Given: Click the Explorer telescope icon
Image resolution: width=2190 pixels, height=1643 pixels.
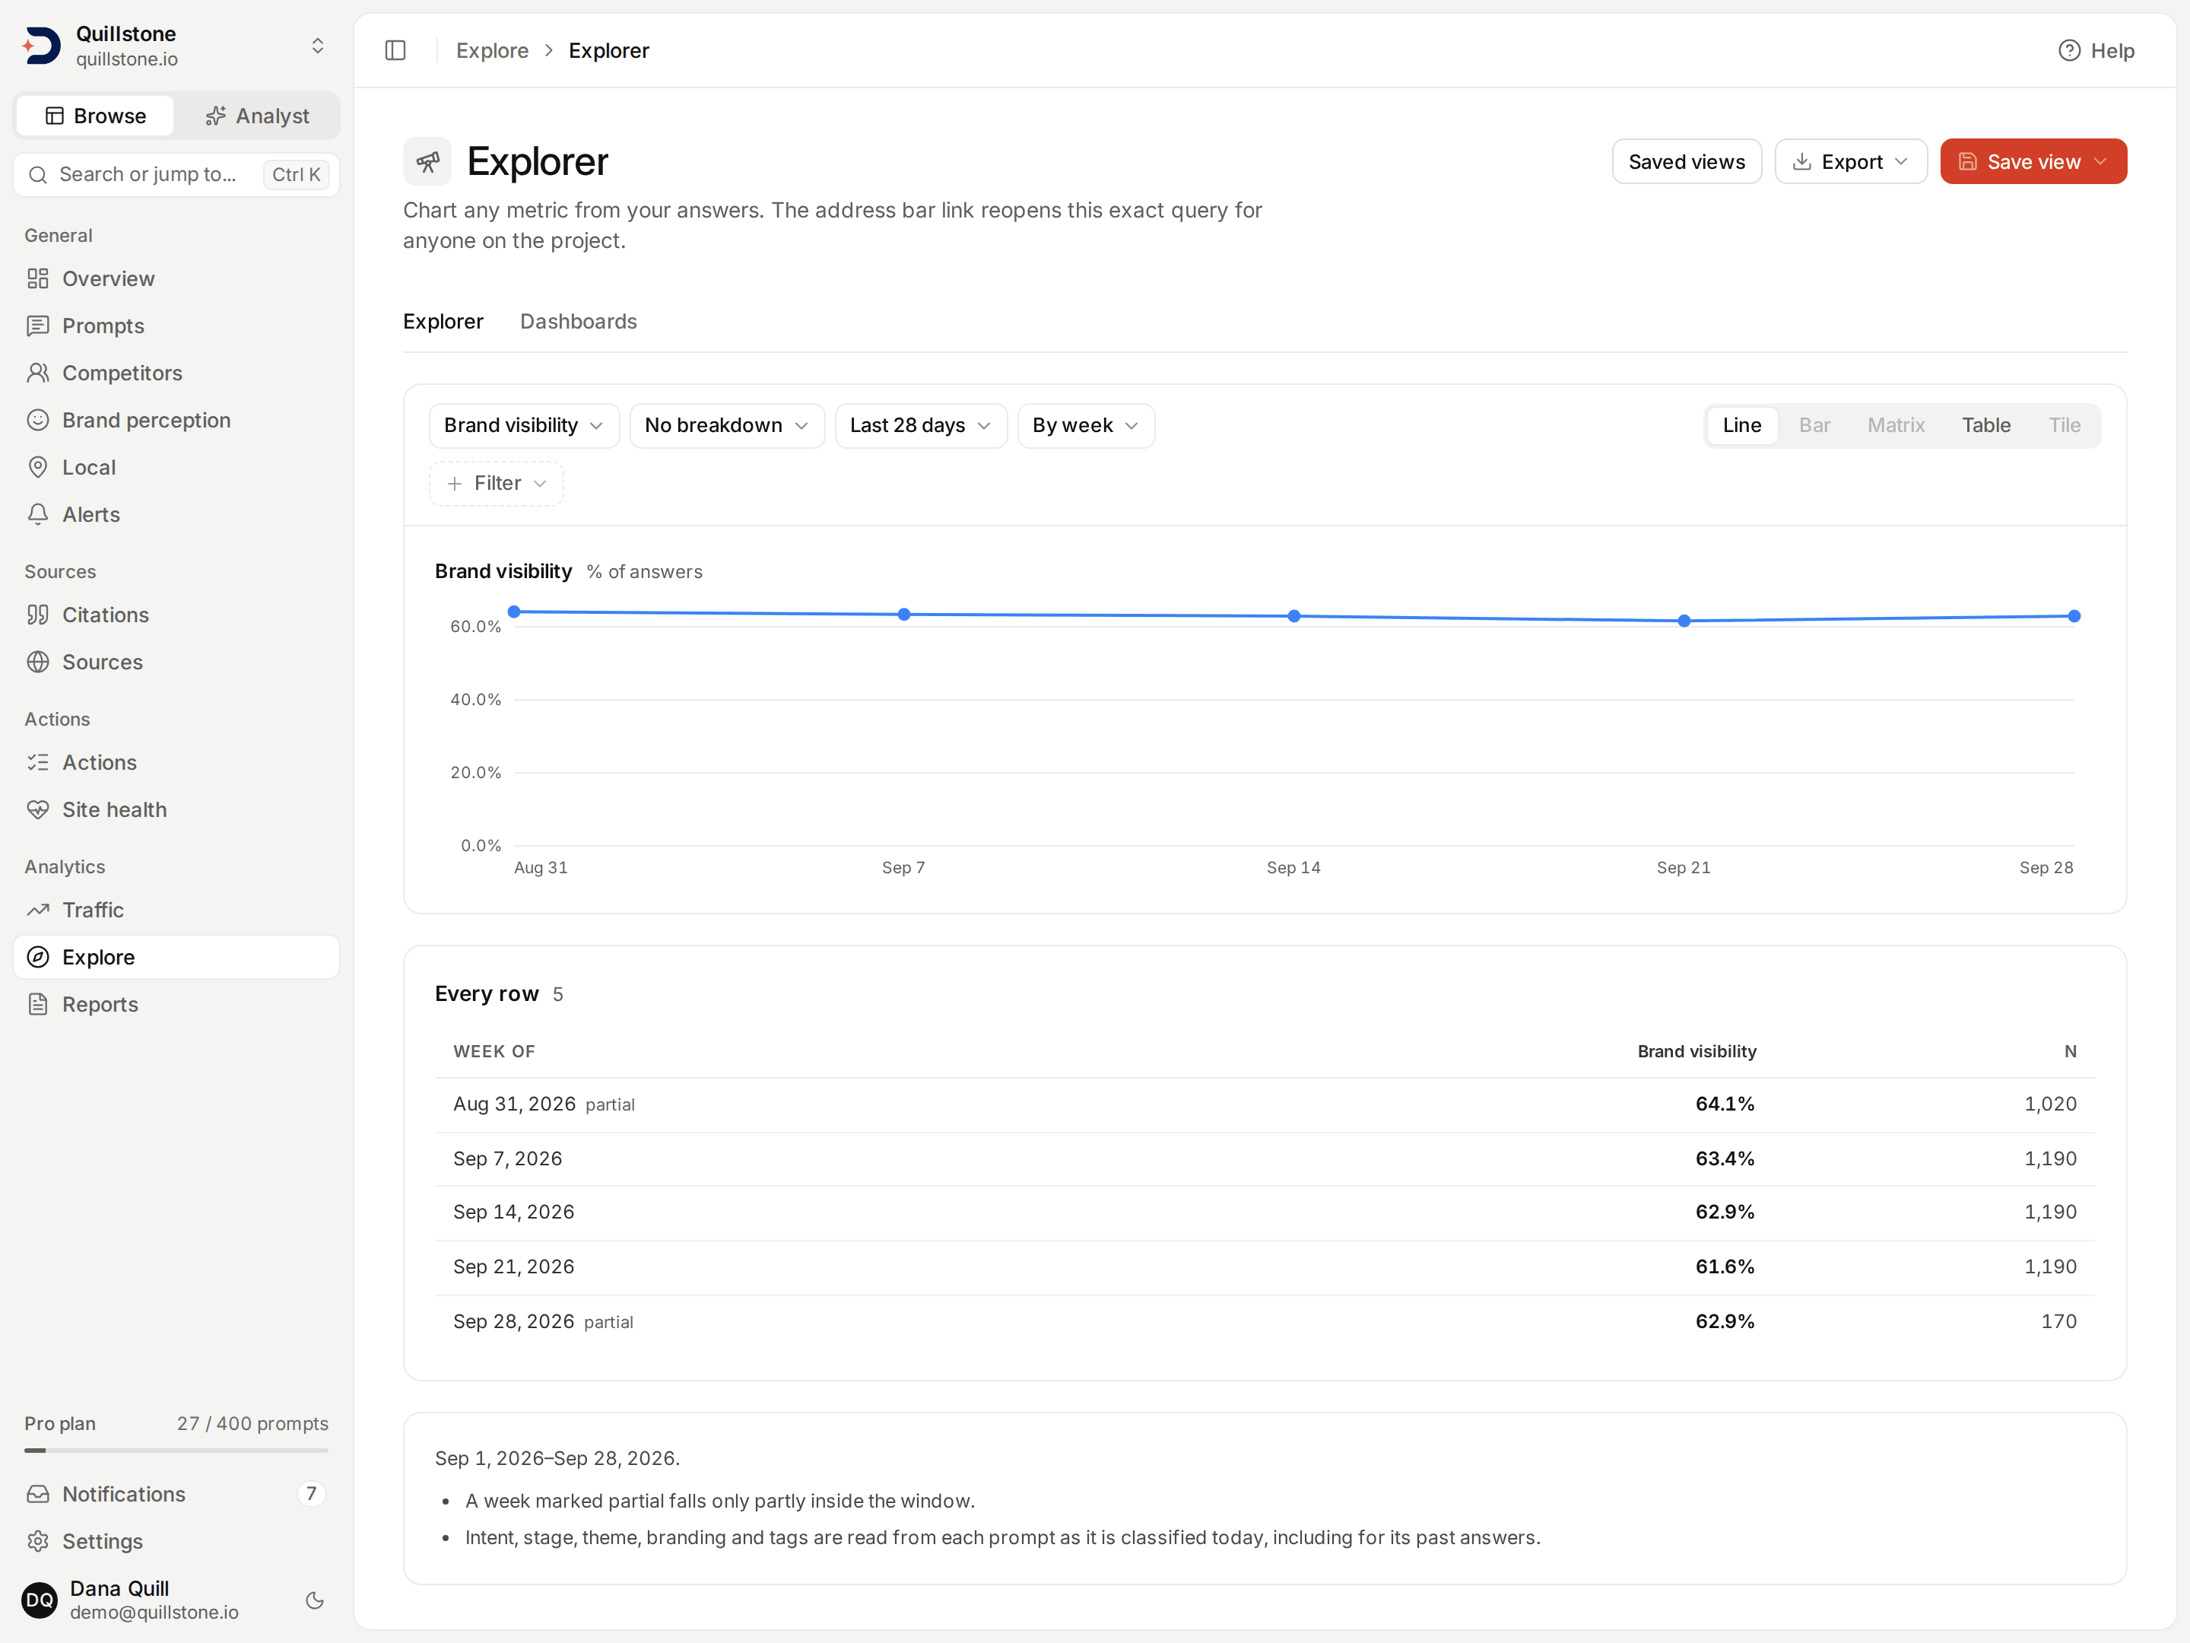Looking at the screenshot, I should pyautogui.click(x=427, y=161).
